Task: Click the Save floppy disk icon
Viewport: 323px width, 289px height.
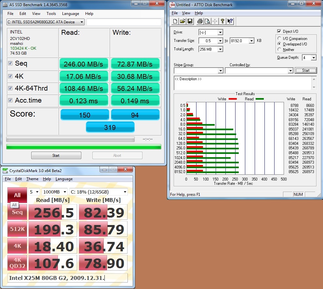Action: pos(190,21)
